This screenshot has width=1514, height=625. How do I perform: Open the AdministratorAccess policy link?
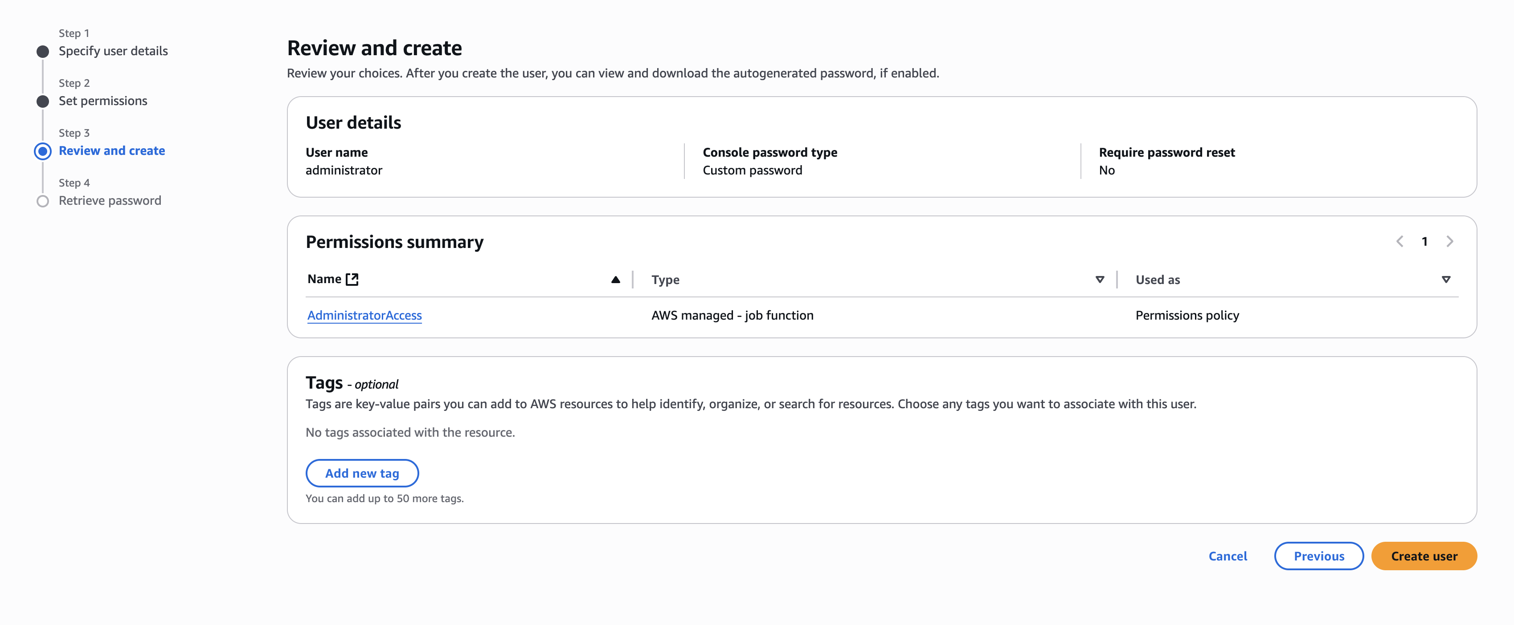(364, 316)
